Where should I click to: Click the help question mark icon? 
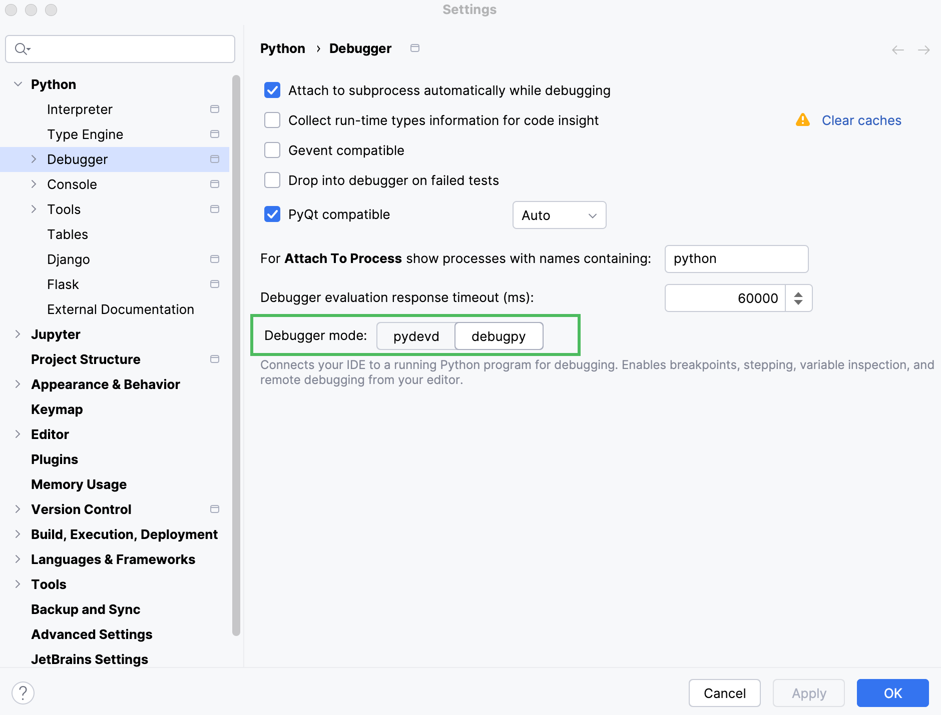(x=23, y=693)
